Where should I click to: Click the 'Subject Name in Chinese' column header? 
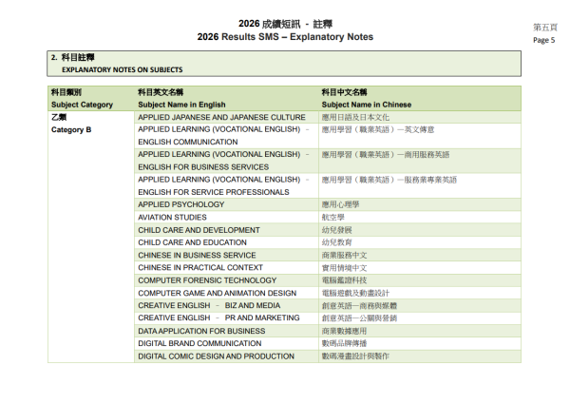point(367,105)
